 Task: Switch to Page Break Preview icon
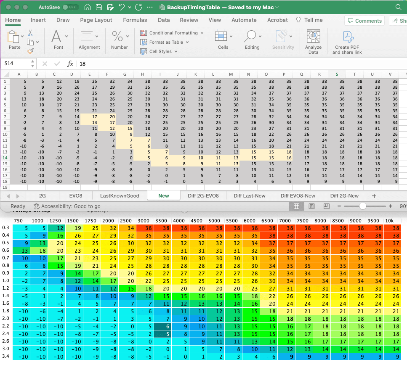pyautogui.click(x=327, y=206)
